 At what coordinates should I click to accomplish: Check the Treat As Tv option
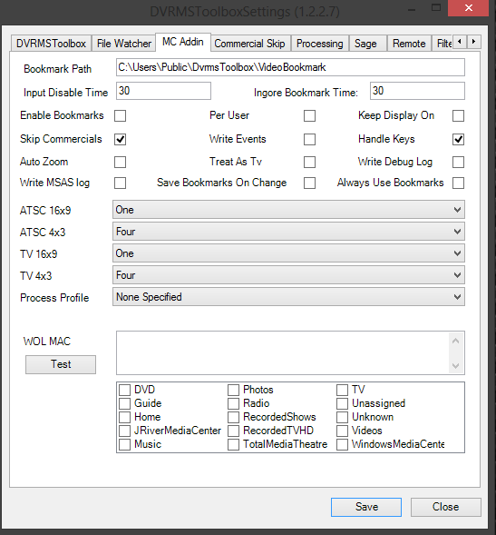pyautogui.click(x=309, y=162)
